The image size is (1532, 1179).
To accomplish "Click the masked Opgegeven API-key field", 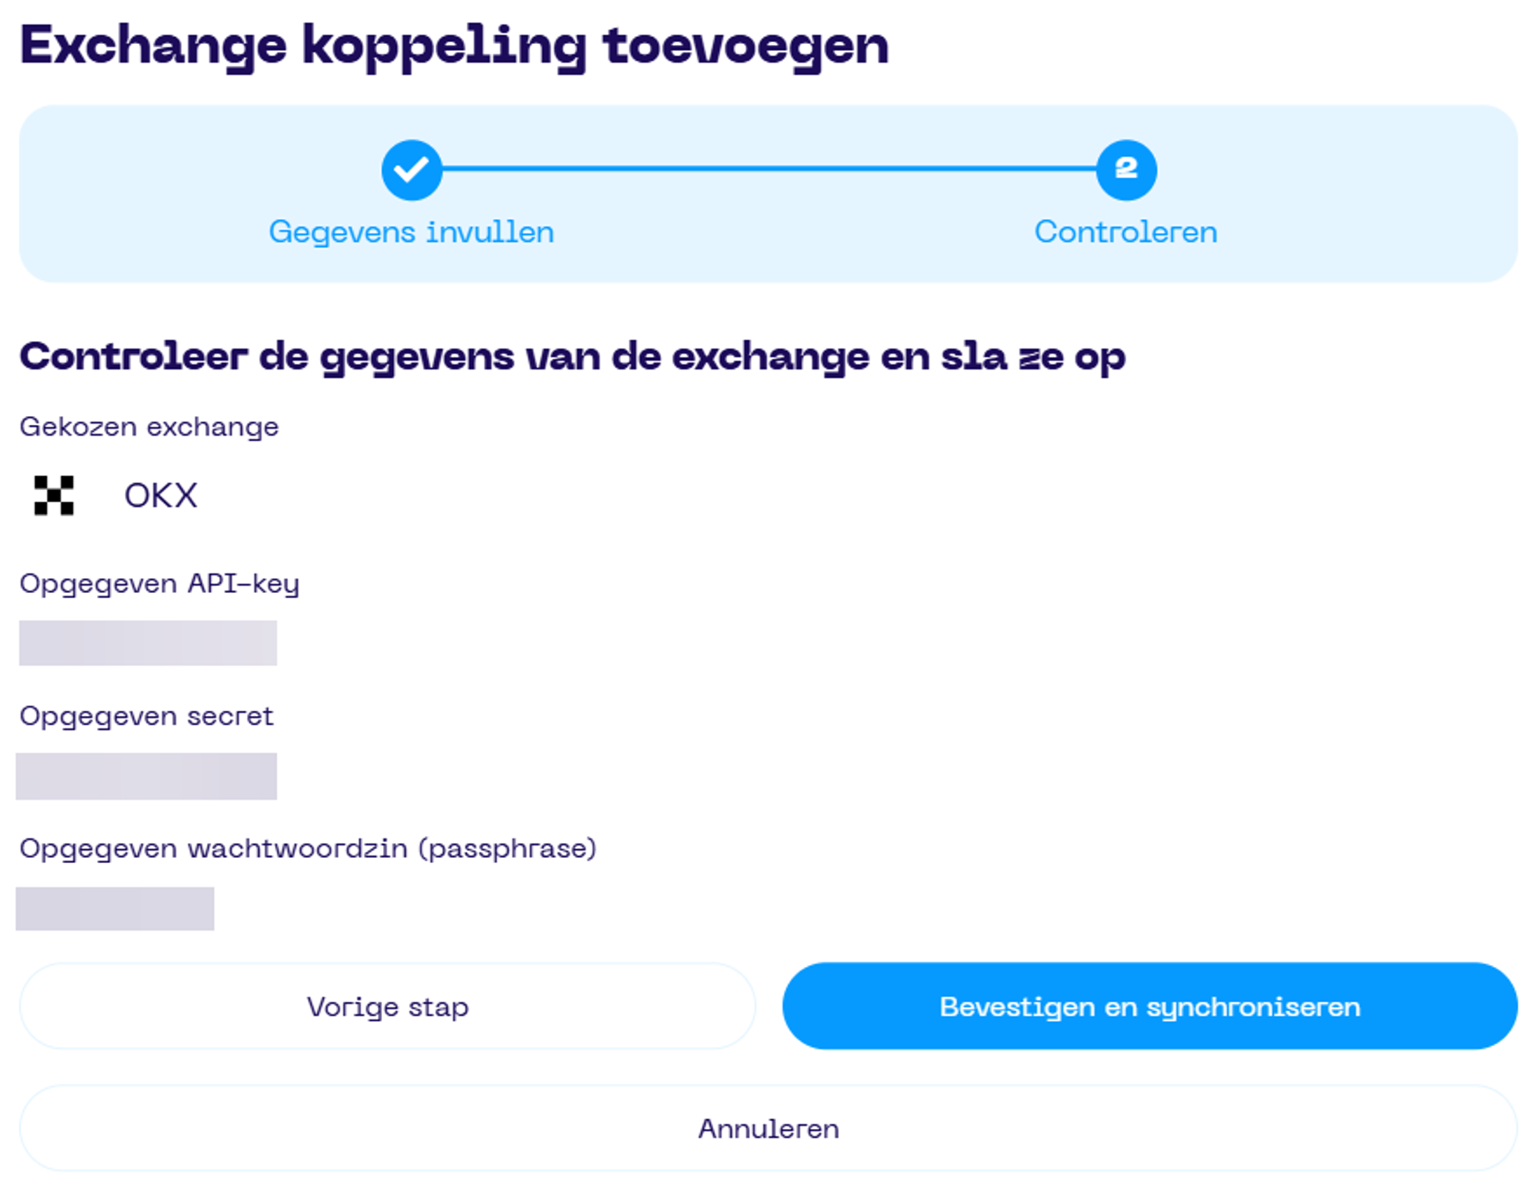I will (x=148, y=643).
